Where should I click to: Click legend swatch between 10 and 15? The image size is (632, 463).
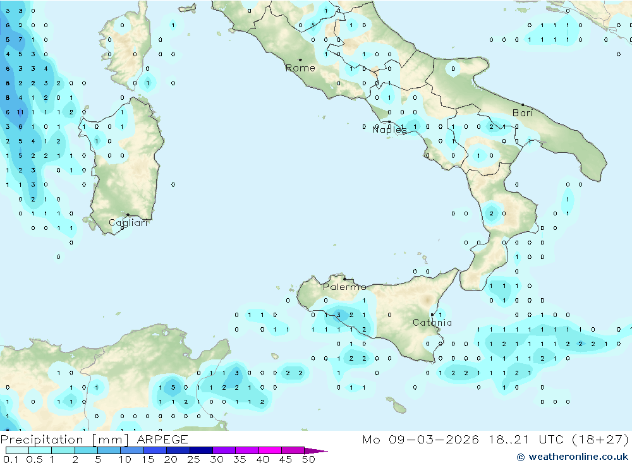click(x=132, y=450)
